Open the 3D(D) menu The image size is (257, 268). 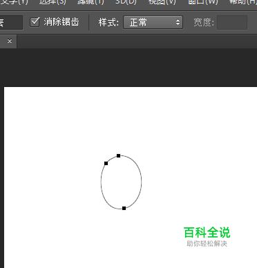(126, 2)
